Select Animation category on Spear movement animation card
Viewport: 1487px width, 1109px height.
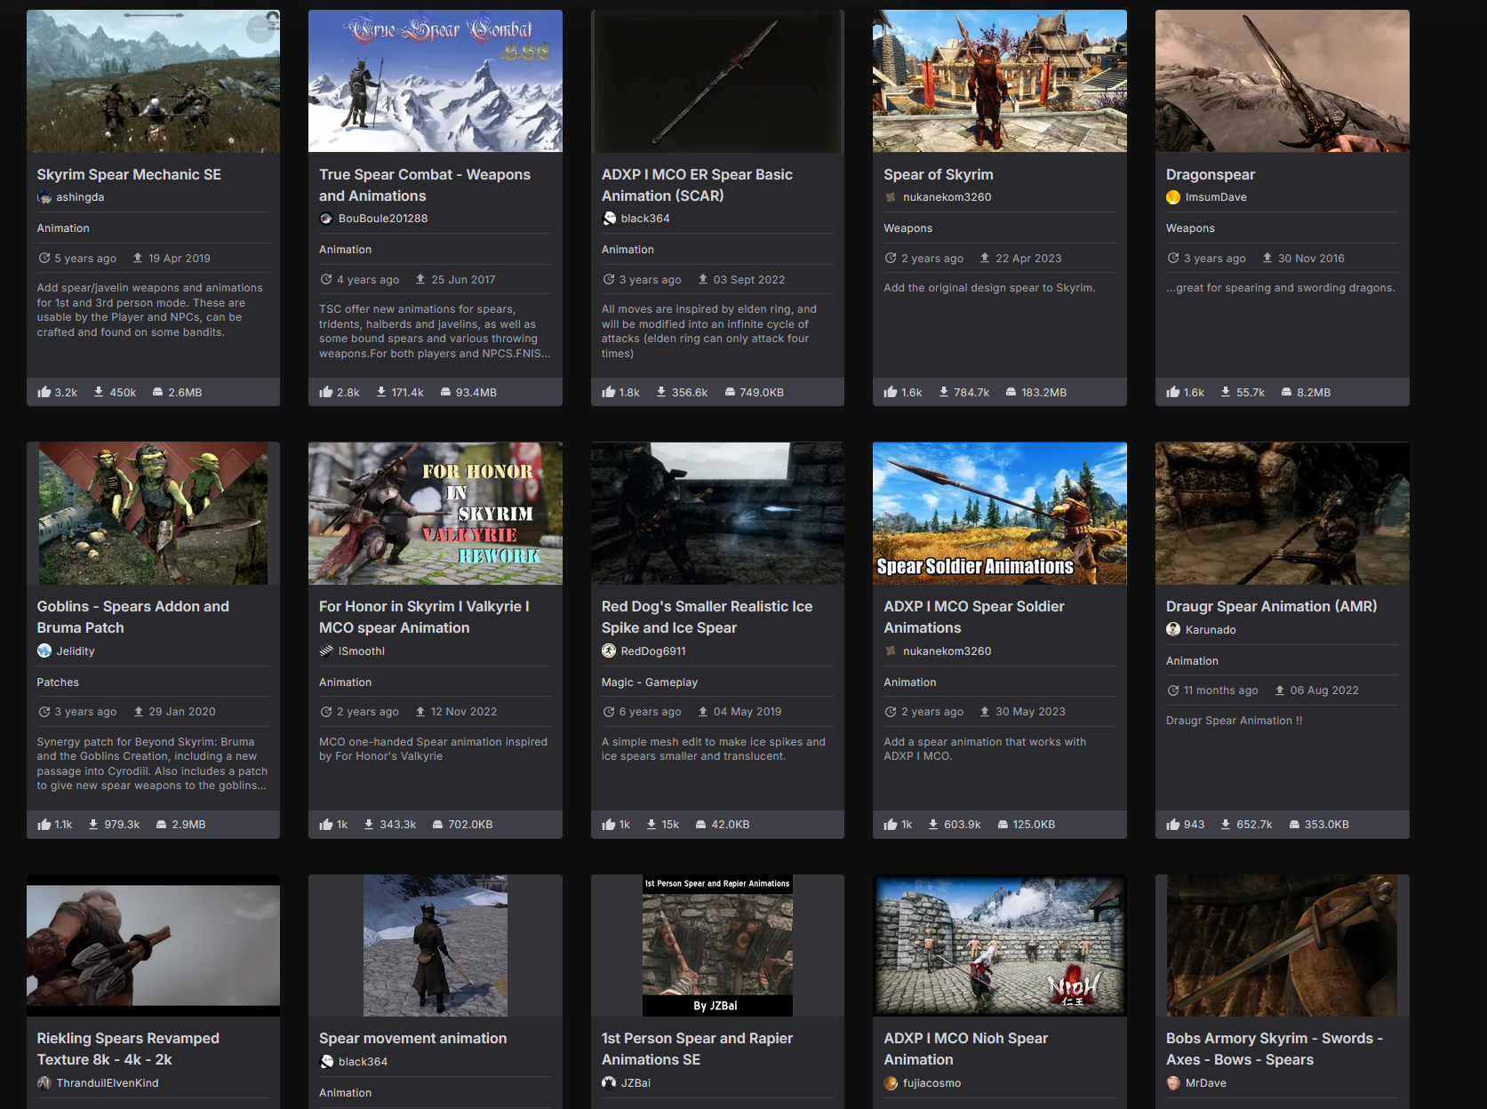[x=346, y=1093]
